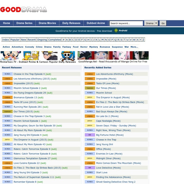Click JAPAN tag beside Cape Nostalgia
The height and width of the screenshot is (184, 184).
point(90,121)
